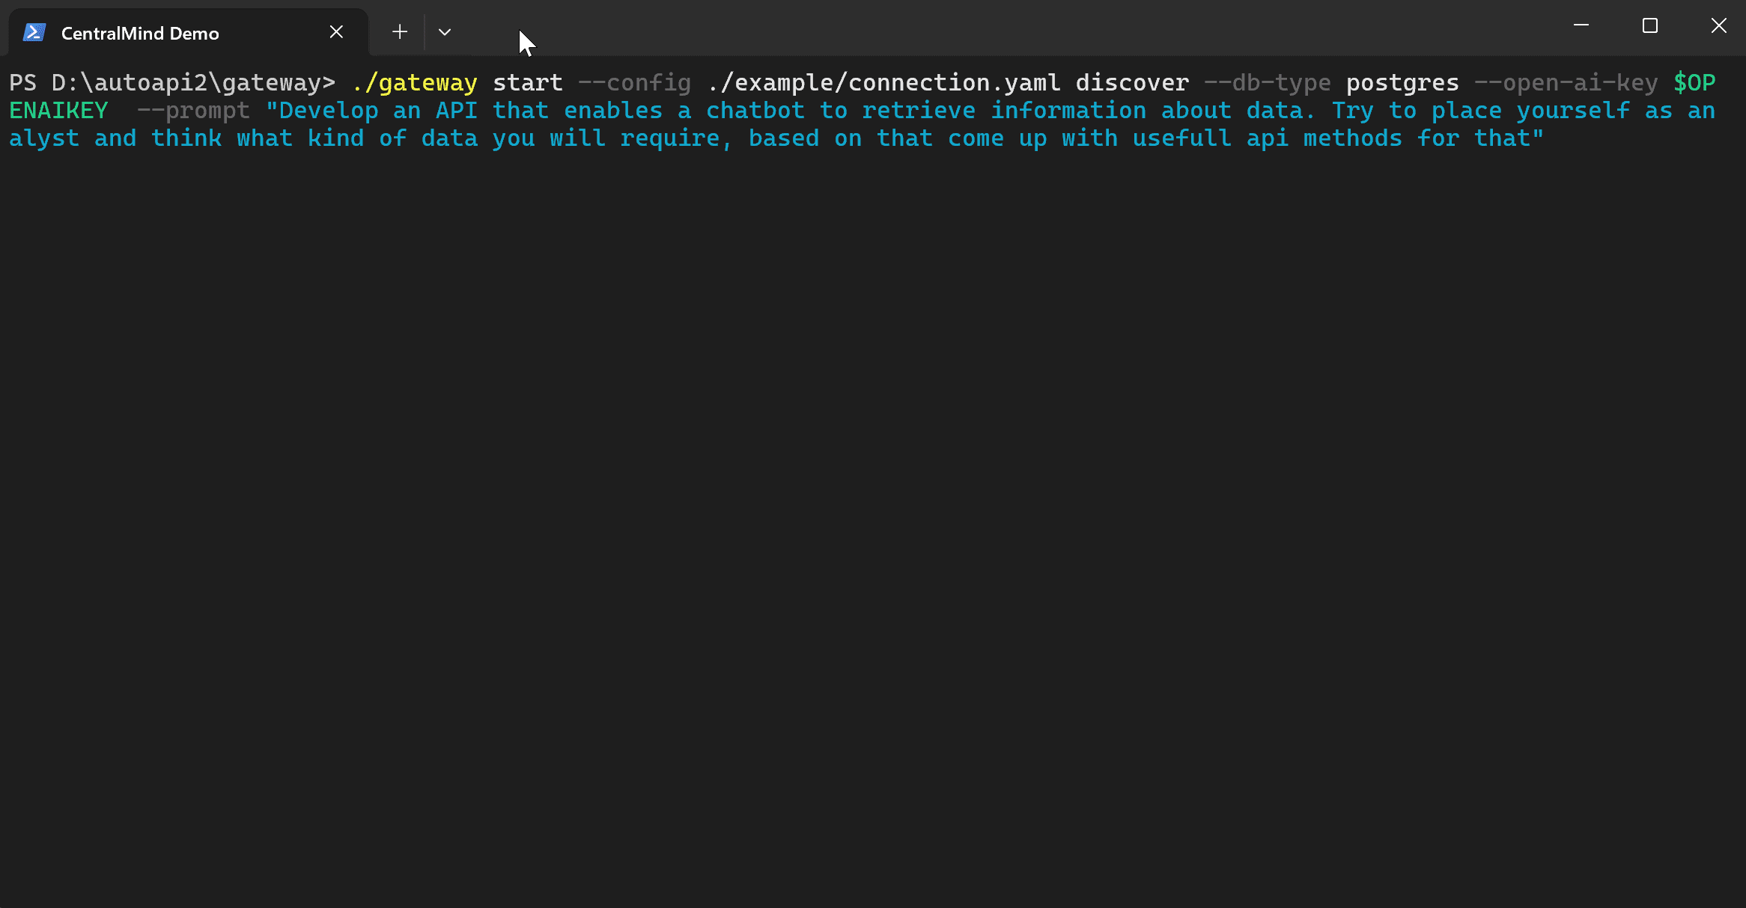The width and height of the screenshot is (1746, 908).
Task: Click the discover subcommand text
Action: 1132,83
